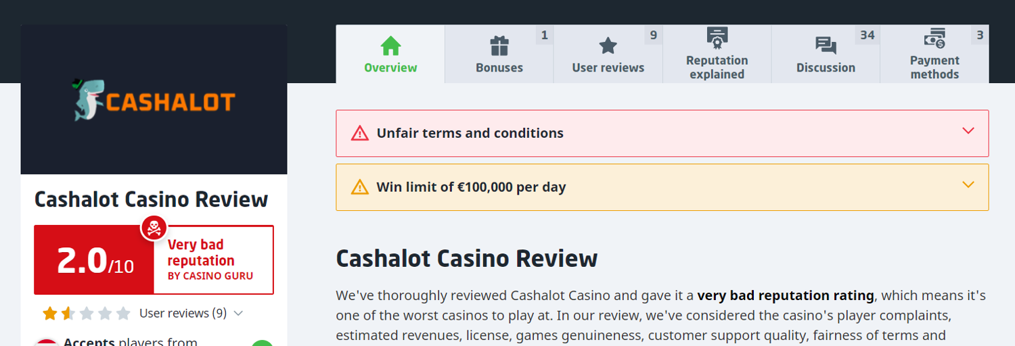
Task: Click the green home Overview icon
Action: pyautogui.click(x=390, y=46)
